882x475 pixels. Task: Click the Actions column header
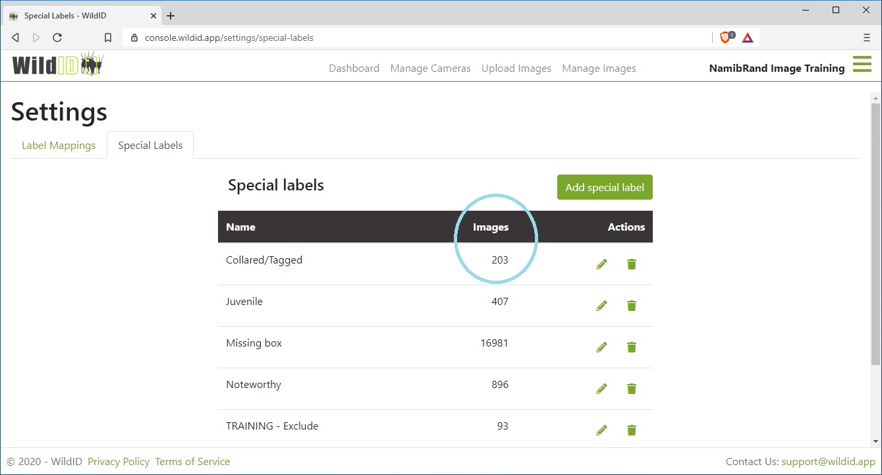tap(626, 227)
